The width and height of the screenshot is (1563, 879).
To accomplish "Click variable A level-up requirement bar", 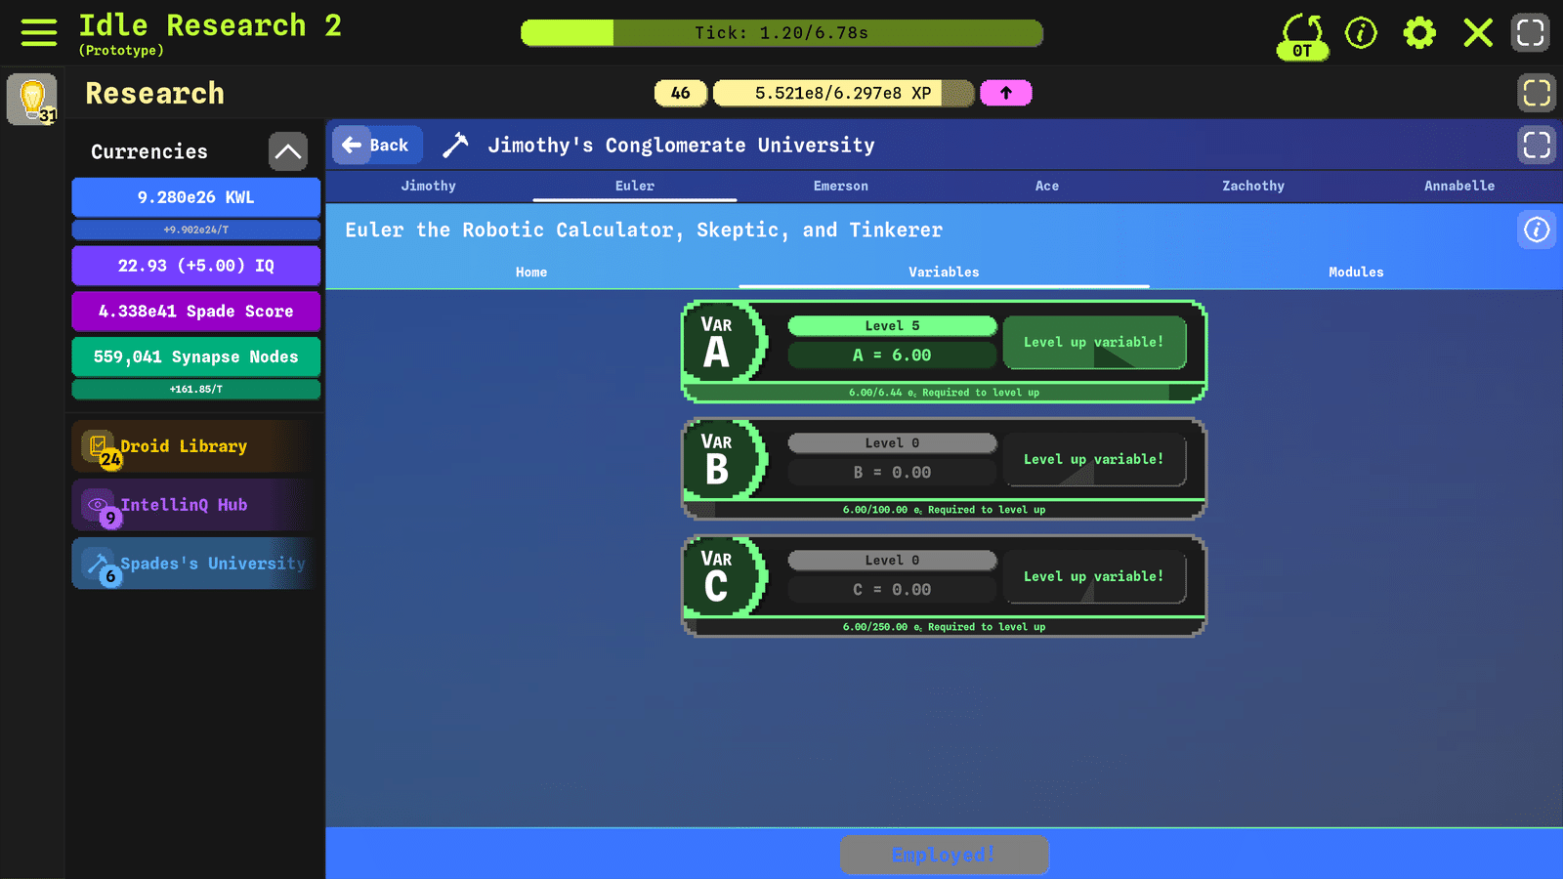I will tap(944, 393).
